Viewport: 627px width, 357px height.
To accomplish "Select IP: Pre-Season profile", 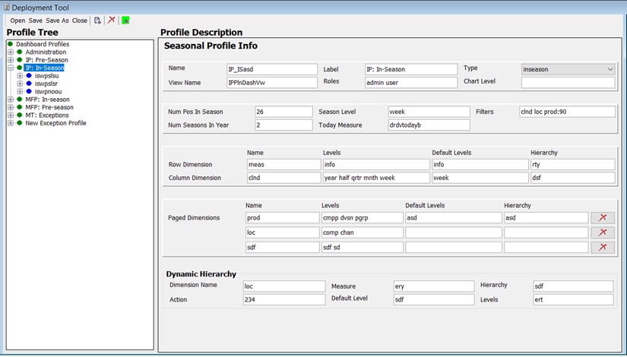I will pyautogui.click(x=47, y=60).
